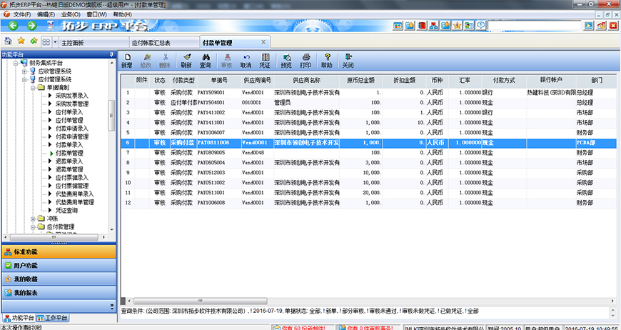
Task: Click the green back arrow button
Action: point(34,42)
